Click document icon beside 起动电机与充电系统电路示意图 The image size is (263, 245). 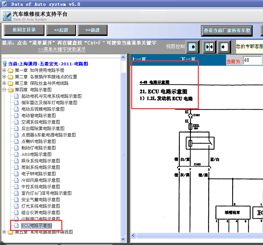(16, 96)
